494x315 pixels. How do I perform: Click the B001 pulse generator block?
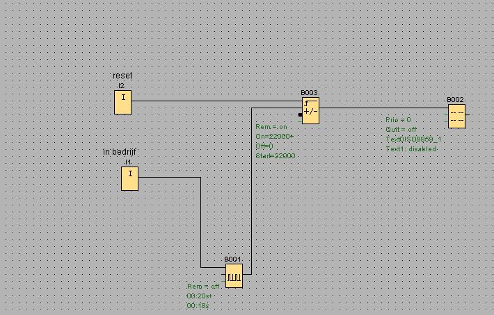(x=233, y=275)
